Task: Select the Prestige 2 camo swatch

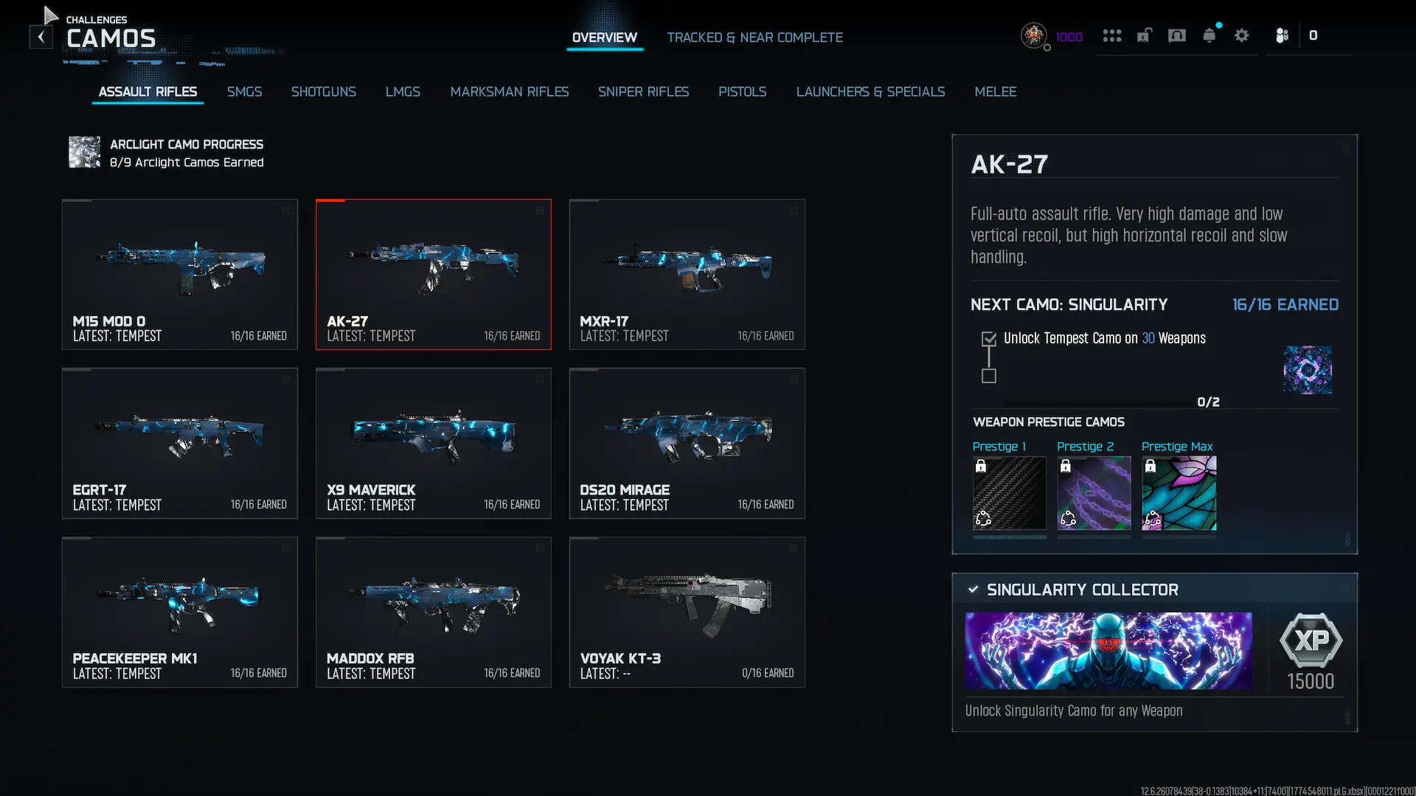Action: click(1094, 493)
